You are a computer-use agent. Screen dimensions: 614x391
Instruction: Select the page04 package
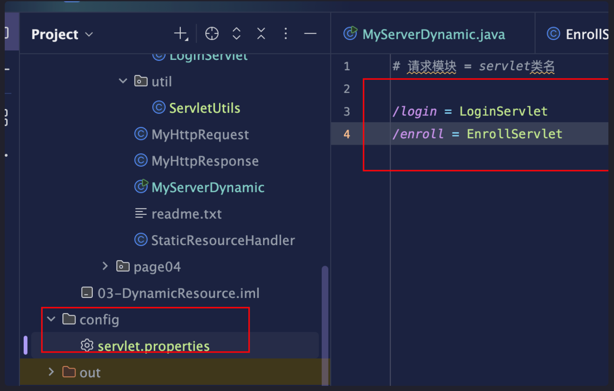click(x=157, y=267)
